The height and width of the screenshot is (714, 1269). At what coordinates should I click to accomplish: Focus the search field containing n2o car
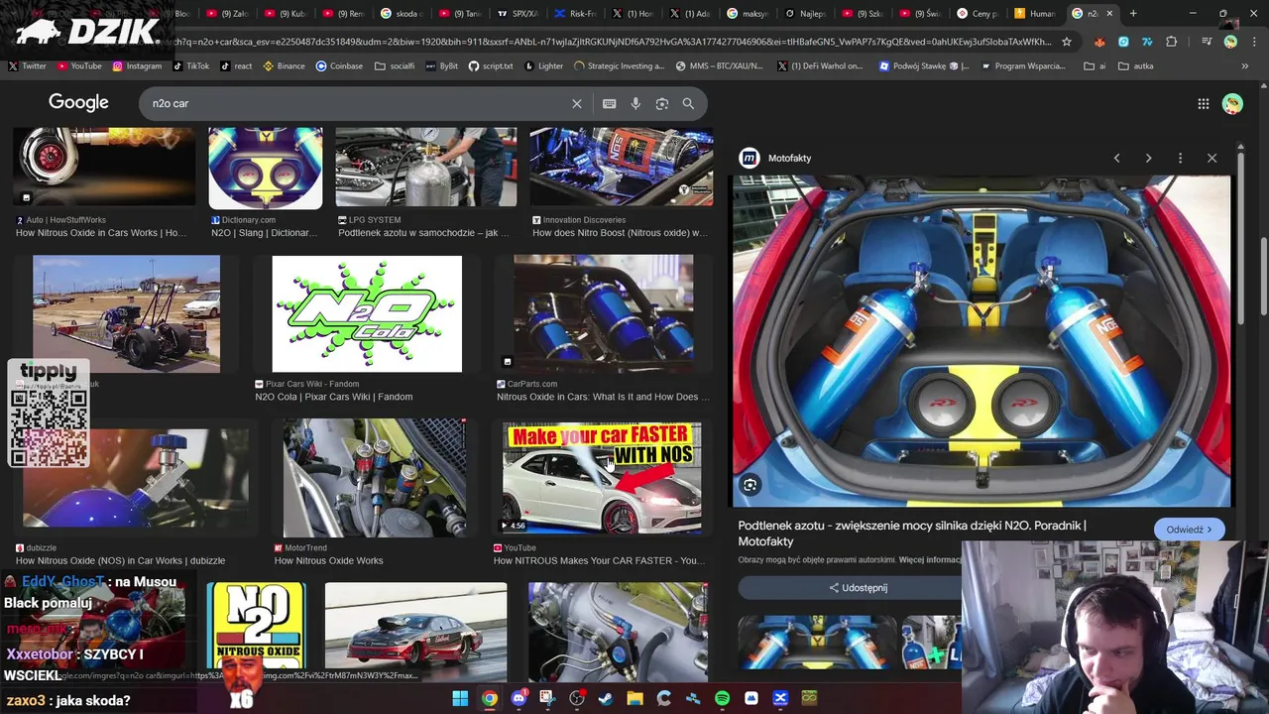tap(357, 103)
